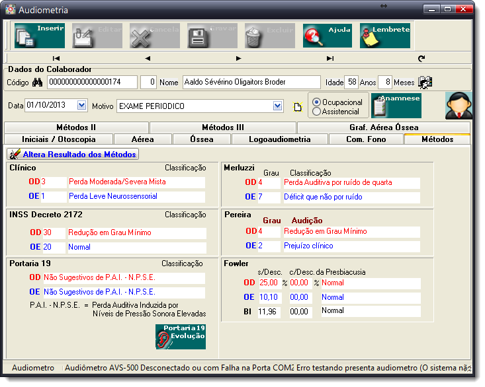Image resolution: width=485 pixels, height=387 pixels.
Task: Open Ajuda help
Action: pyautogui.click(x=328, y=36)
